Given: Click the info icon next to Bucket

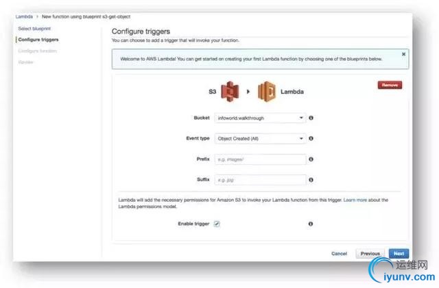Looking at the screenshot, I should 311,118.
